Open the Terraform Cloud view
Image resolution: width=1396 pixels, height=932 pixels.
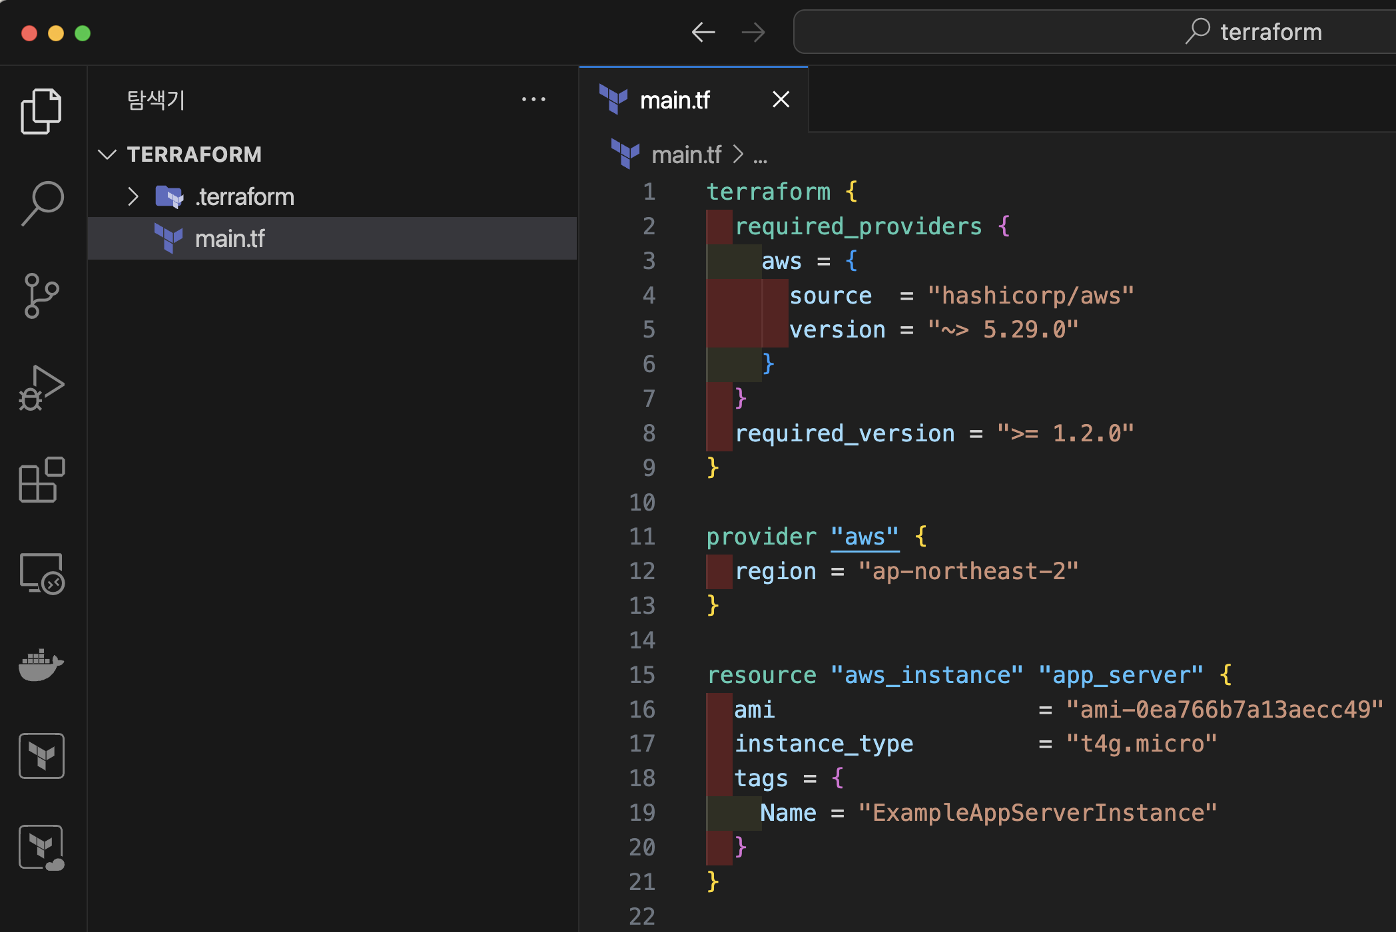(41, 847)
